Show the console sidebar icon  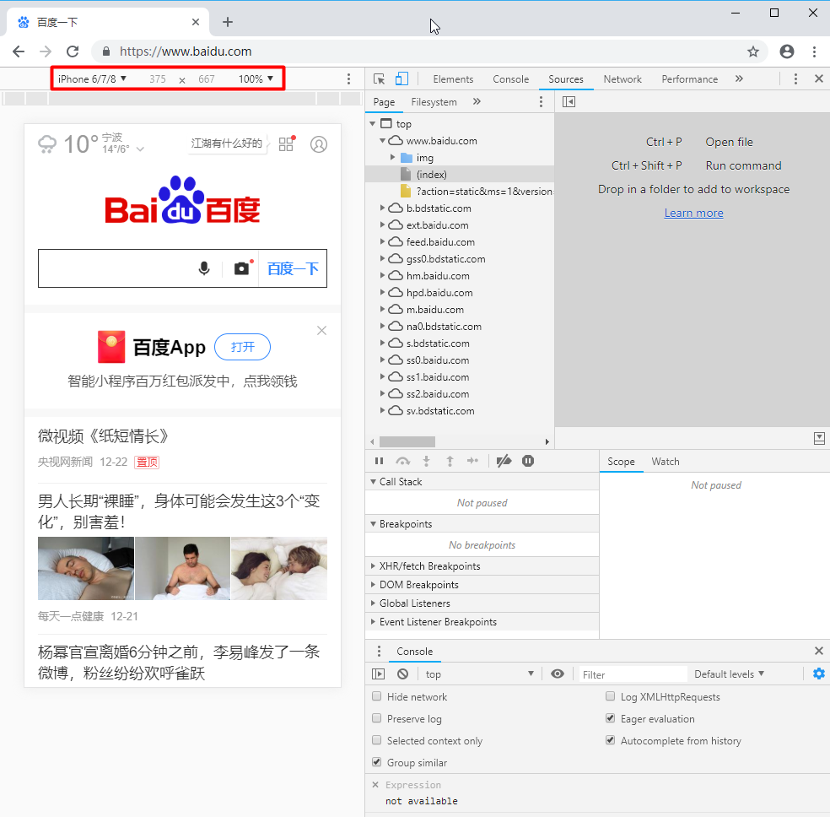379,674
